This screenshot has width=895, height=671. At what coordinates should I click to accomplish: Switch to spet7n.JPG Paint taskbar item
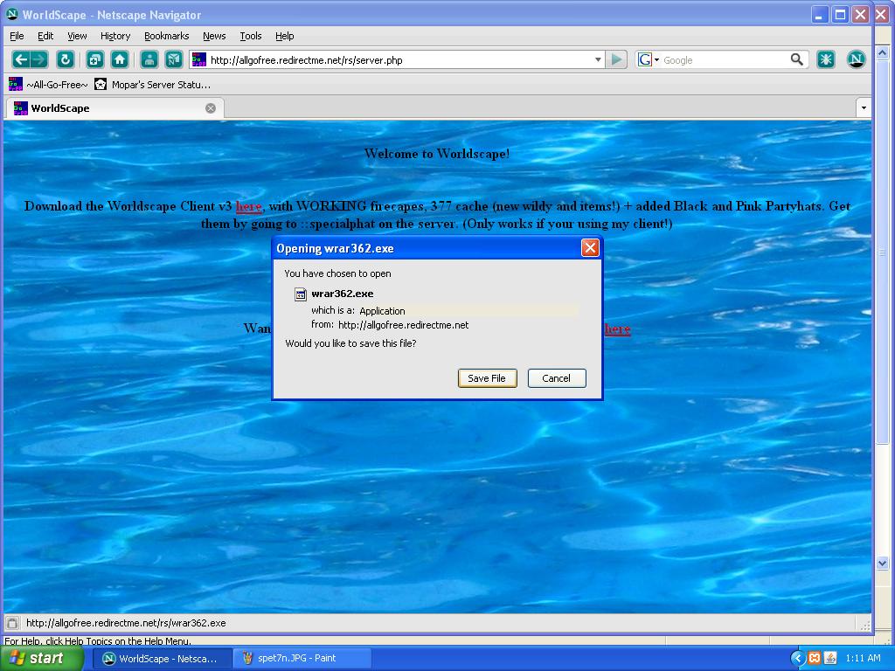302,658
